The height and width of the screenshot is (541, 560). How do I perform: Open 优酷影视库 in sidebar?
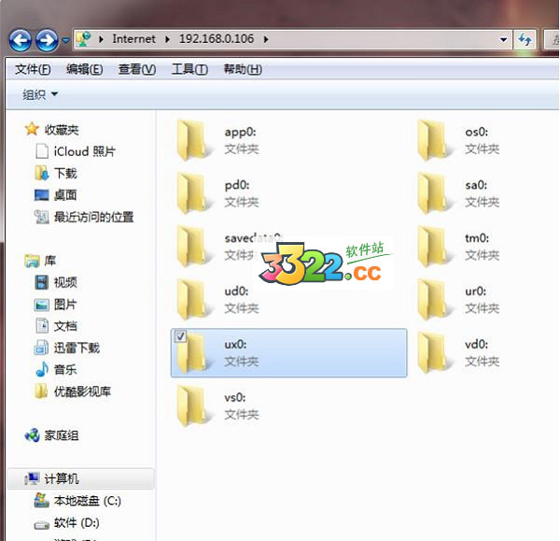tap(82, 392)
